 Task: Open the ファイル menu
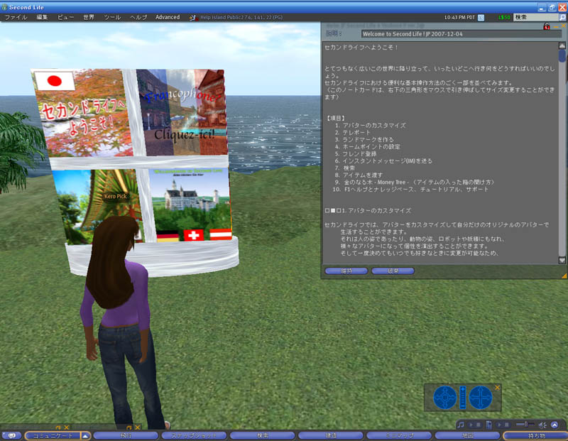click(16, 17)
